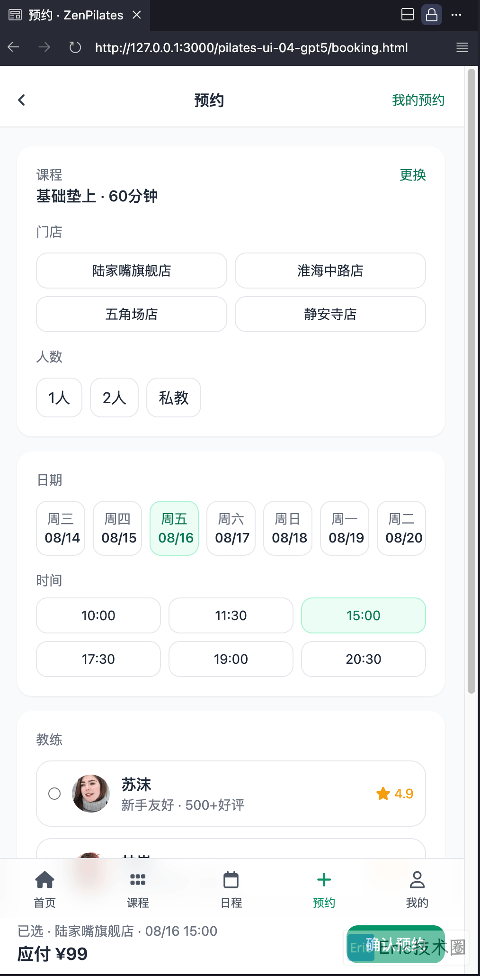Open the browser hamburger menu icon
This screenshot has height=976, width=480.
coord(462,47)
